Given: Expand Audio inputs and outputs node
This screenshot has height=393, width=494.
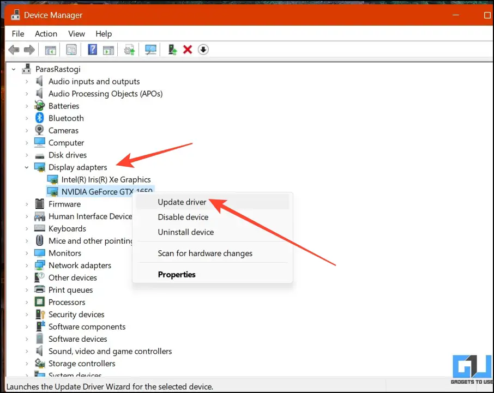Looking at the screenshot, I should pyautogui.click(x=27, y=81).
